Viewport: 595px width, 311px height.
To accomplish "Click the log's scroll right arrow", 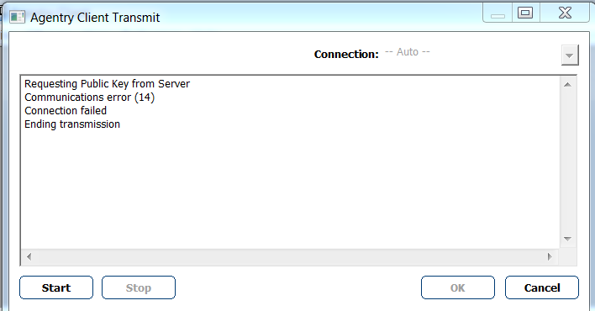I will click(x=550, y=256).
